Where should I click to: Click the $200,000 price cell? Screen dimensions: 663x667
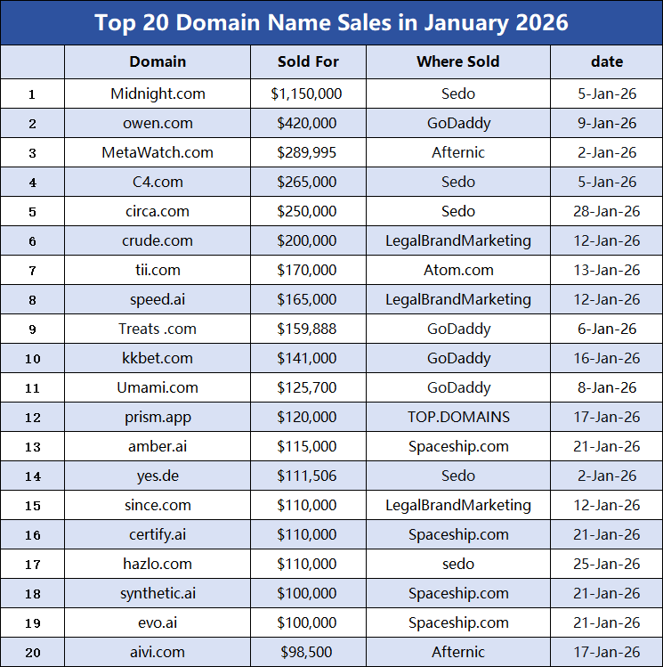308,240
